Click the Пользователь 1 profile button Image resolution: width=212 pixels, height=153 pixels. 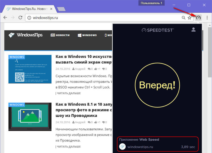[152, 3]
